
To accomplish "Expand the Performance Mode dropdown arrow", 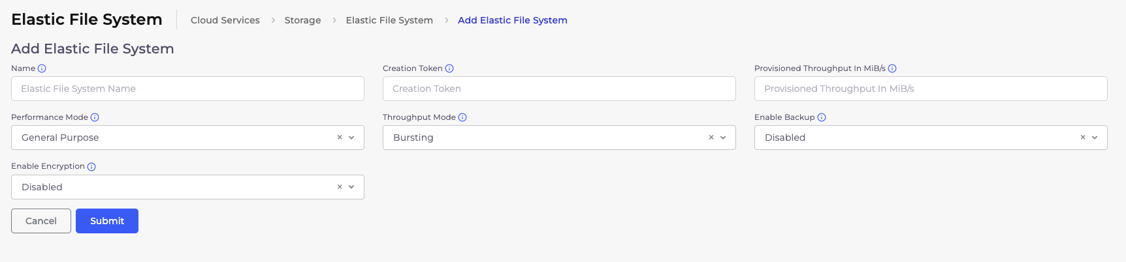I will (351, 138).
